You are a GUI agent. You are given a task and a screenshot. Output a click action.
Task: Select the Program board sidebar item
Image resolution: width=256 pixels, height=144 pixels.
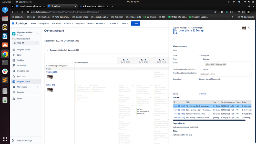(26, 82)
